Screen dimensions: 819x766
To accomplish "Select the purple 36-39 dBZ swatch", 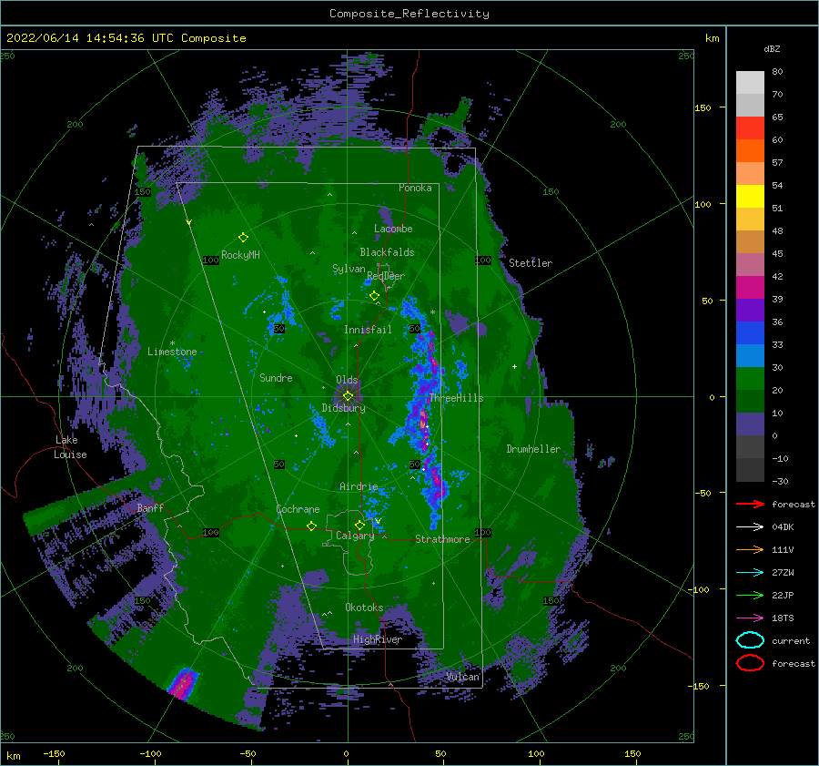I will click(x=750, y=310).
